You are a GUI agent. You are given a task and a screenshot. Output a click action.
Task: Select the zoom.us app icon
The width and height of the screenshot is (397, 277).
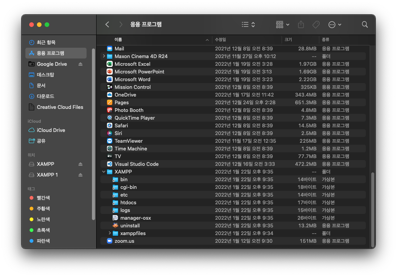[x=110, y=241]
